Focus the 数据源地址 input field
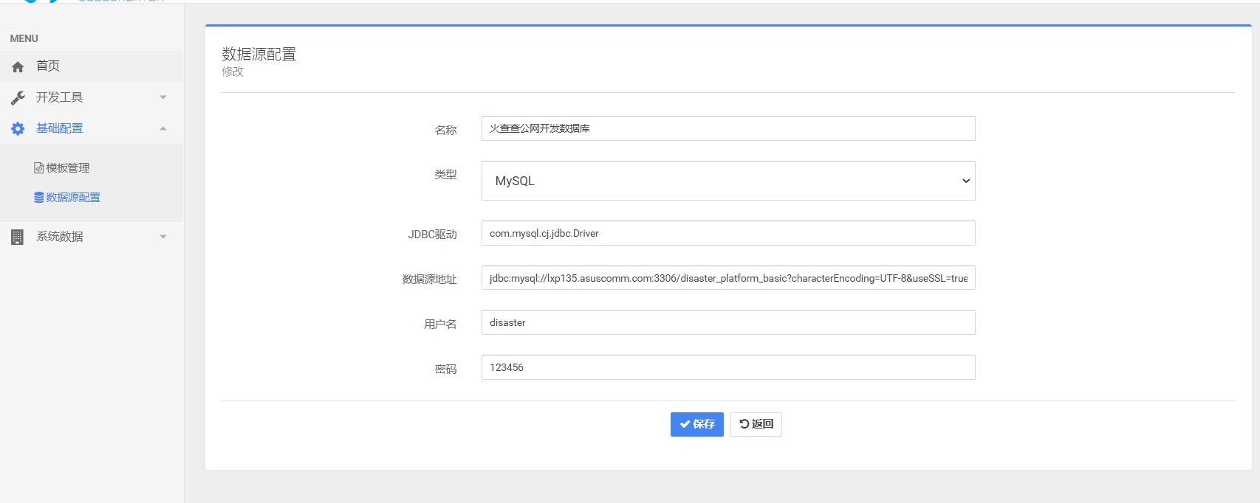The width and height of the screenshot is (1260, 503). (728, 278)
